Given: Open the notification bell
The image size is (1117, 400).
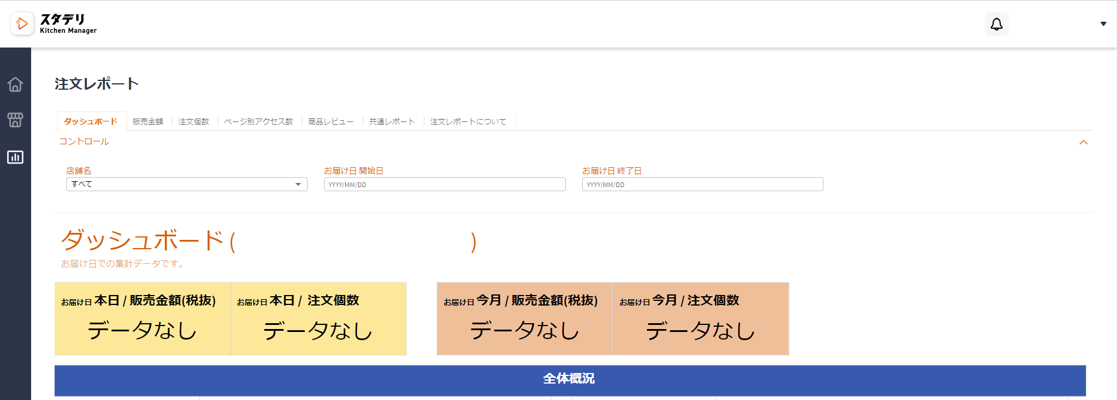Looking at the screenshot, I should (996, 24).
